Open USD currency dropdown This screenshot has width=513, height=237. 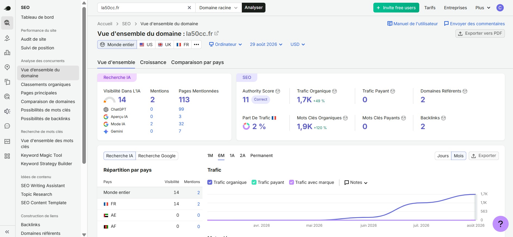(298, 44)
